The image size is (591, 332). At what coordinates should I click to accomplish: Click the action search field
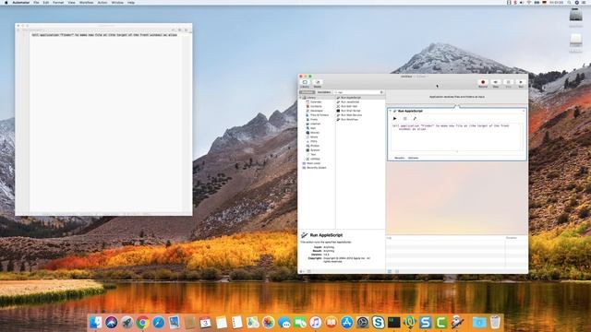[x=358, y=92]
